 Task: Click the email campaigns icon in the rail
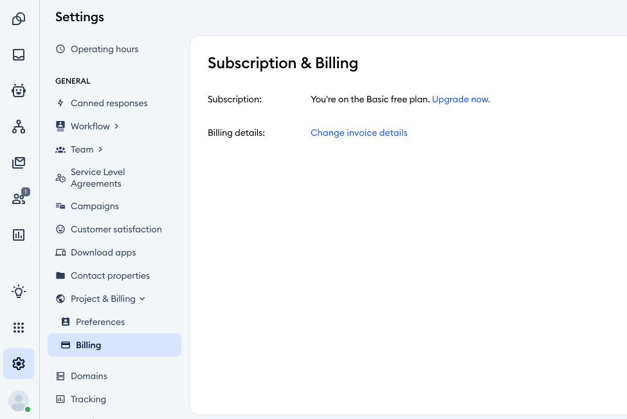click(x=19, y=163)
